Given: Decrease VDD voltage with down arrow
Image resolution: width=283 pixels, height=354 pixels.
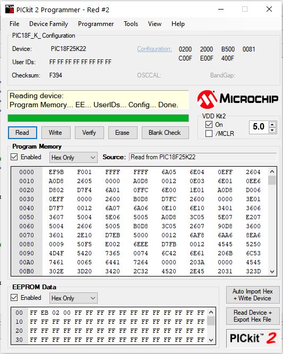Looking at the screenshot, I should point(272,130).
